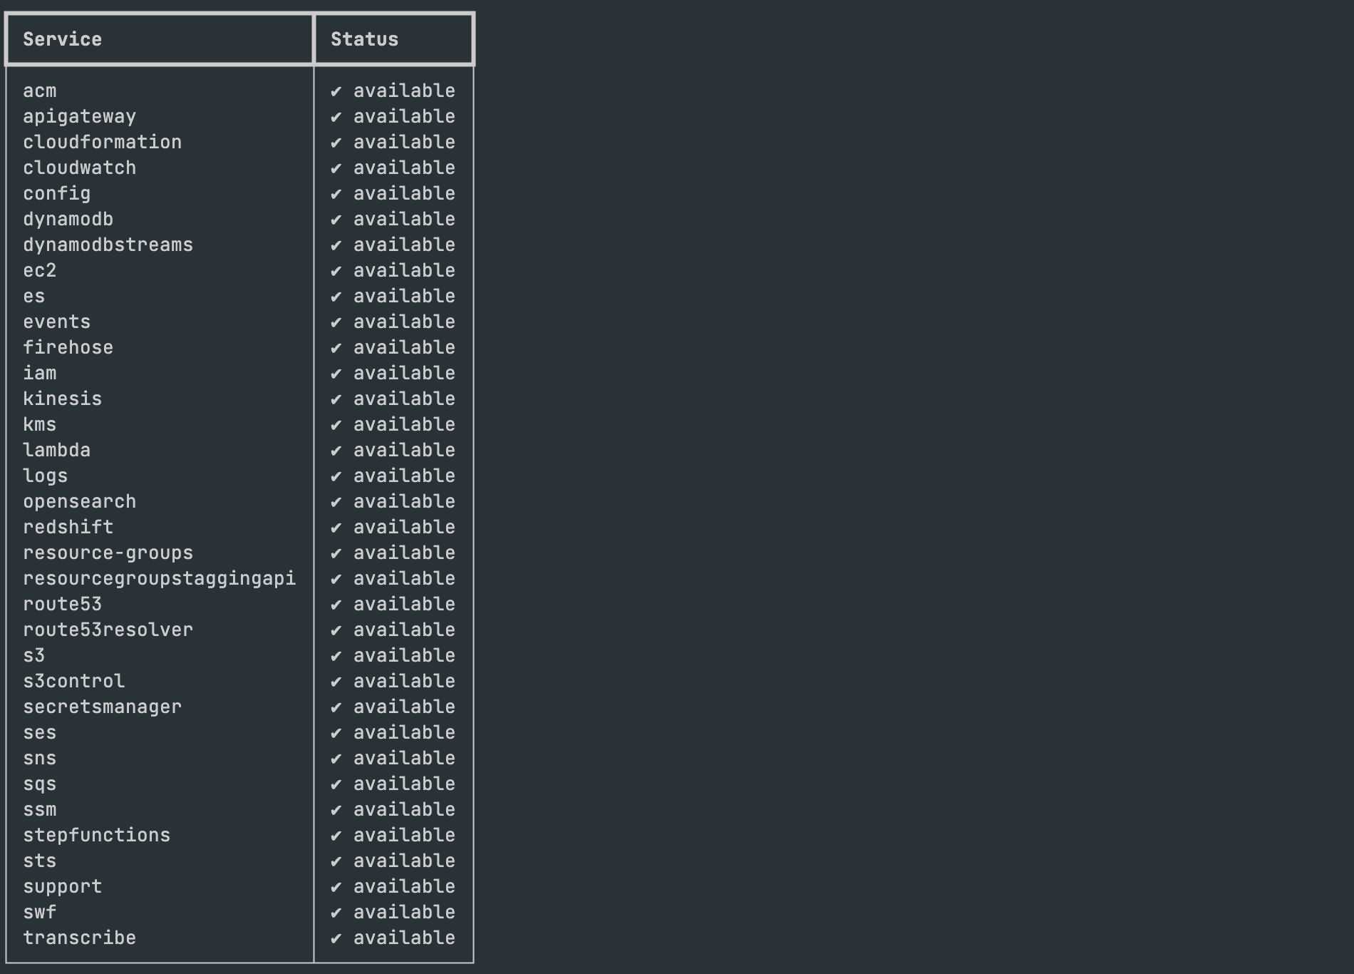Select the dynamodbstreams service name
The width and height of the screenshot is (1354, 974).
[108, 245]
